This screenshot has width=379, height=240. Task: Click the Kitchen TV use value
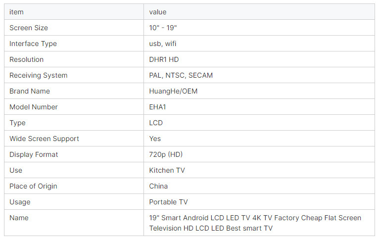point(166,170)
